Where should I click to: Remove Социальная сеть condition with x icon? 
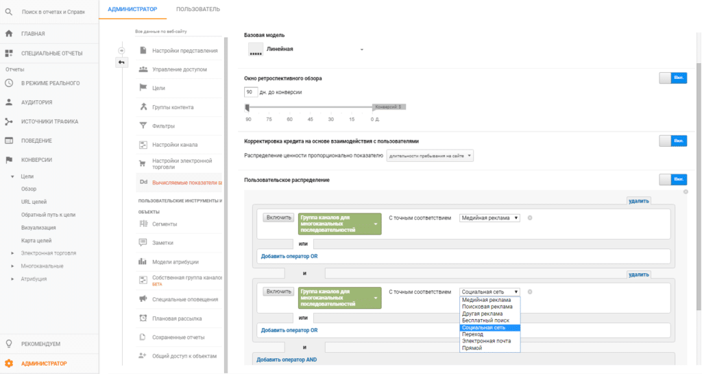pyautogui.click(x=530, y=292)
